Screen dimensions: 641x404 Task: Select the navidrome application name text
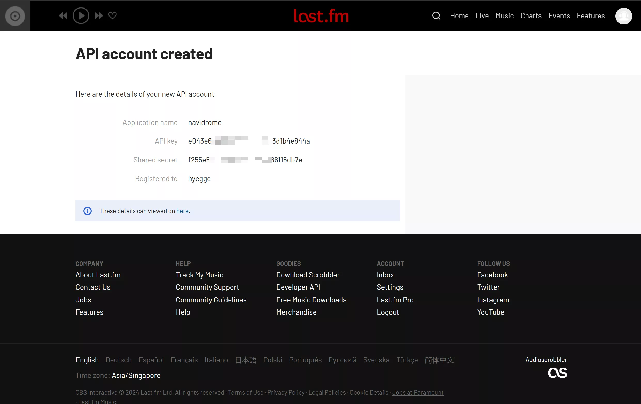click(205, 122)
